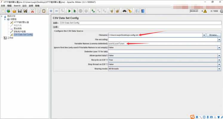Copy the selected element via toolbar
The height and width of the screenshot is (119, 223).
pos(38,11)
